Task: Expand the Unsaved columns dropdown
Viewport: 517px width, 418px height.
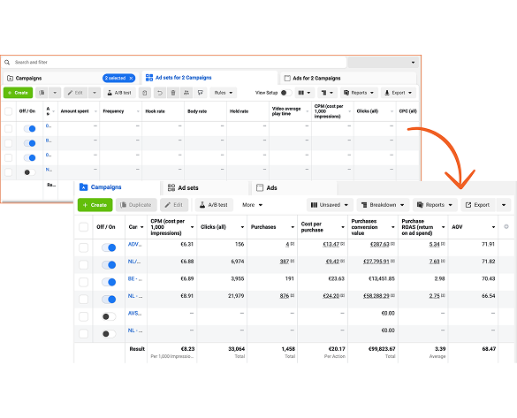Action: pos(330,205)
